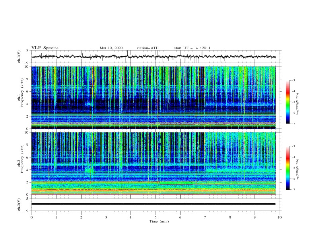Viewport: 315px width, 244px height.
Task: Click the ch.2 colorbar "log(PSD)(V²/Hz)" label
Action: click(297, 170)
